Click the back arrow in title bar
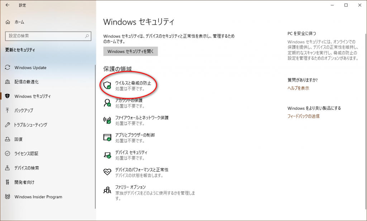 8,5
